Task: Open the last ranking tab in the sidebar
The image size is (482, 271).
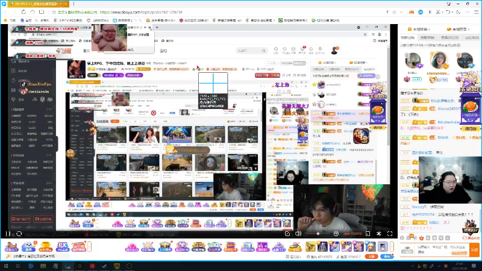Action: point(472,37)
